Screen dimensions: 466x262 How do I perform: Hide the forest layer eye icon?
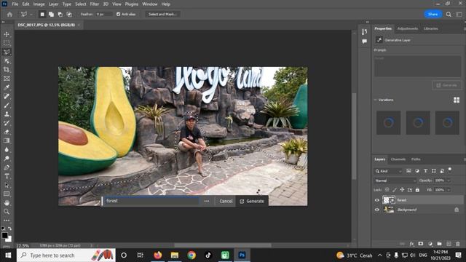click(x=377, y=200)
